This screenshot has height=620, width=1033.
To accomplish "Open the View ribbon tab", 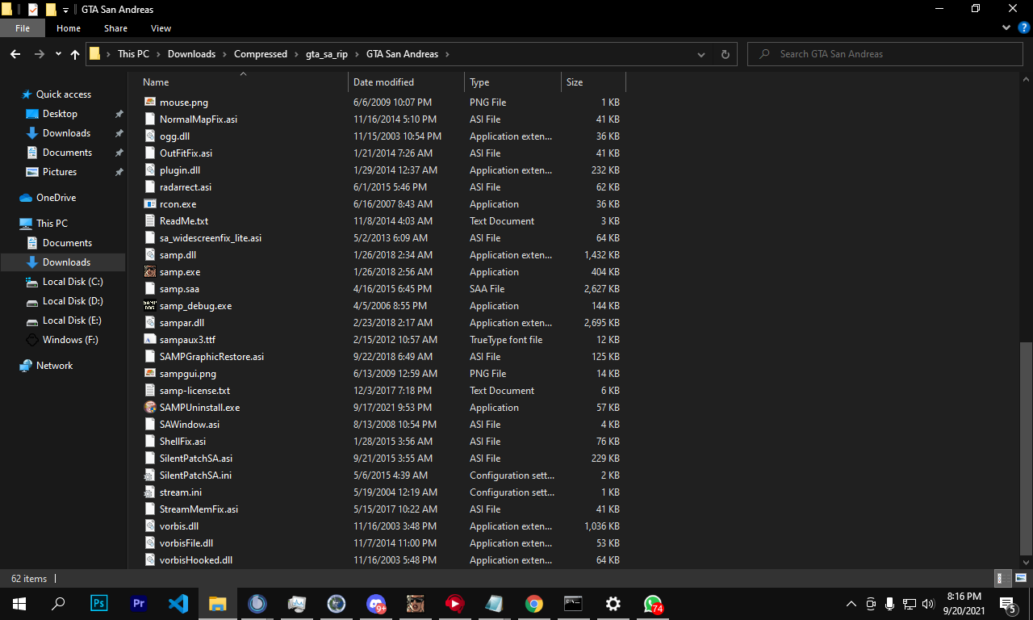I will 161,28.
